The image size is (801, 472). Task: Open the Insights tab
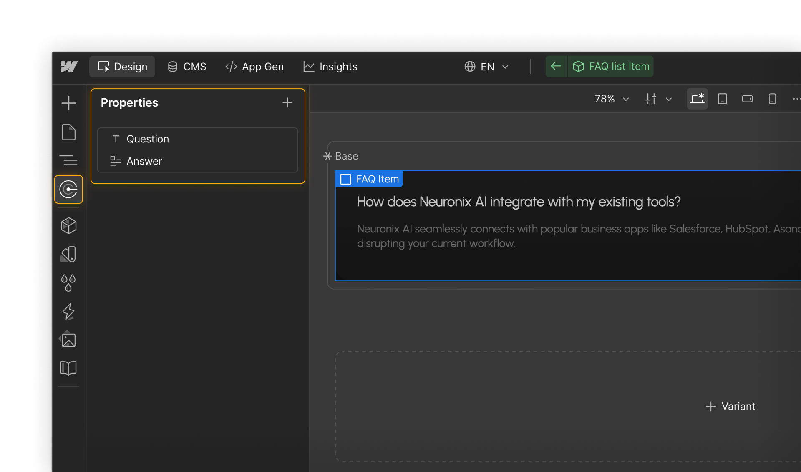[330, 67]
